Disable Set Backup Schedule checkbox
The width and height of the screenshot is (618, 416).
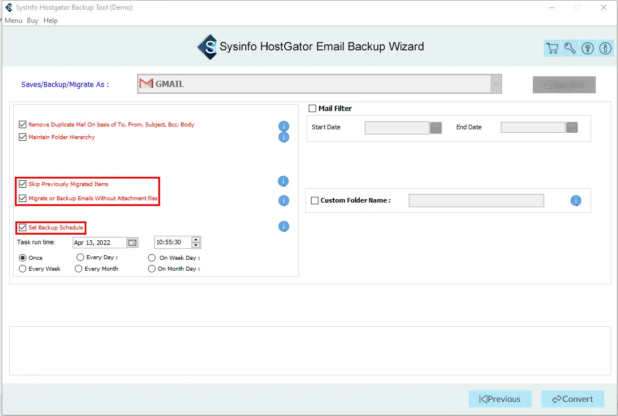pyautogui.click(x=22, y=228)
